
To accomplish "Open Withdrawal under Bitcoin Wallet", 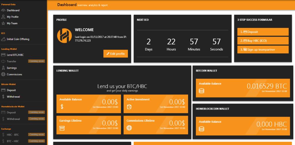I will pos(13,97).
